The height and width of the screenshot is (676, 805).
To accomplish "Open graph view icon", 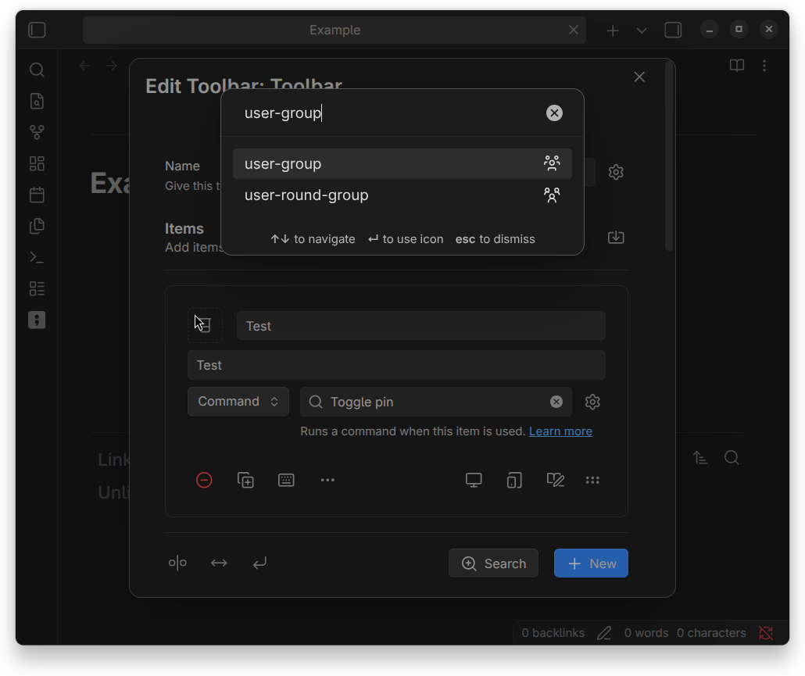I will [x=37, y=132].
